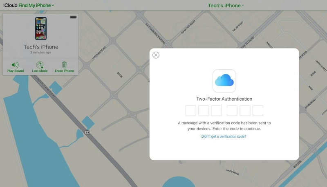The image size is (327, 187).
Task: Click the third verification code digit box
Action: coord(217,110)
